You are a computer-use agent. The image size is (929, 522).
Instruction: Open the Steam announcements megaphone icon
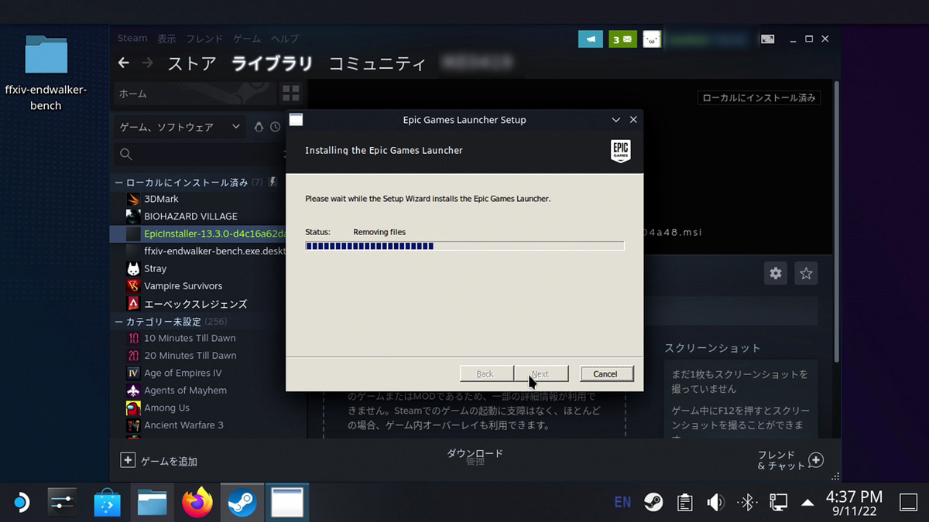(591, 39)
